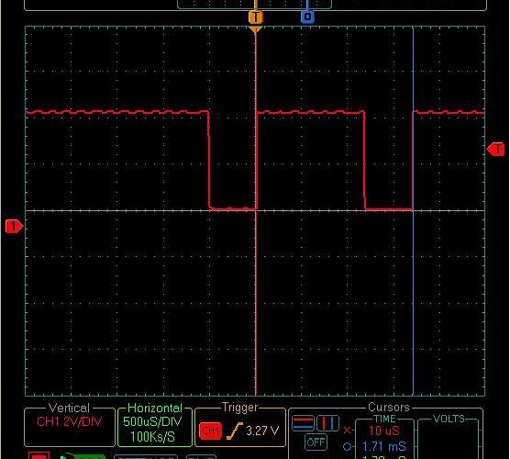This screenshot has height=459, width=510.
Task: Click the blue O cursor marker at top
Action: point(307,17)
